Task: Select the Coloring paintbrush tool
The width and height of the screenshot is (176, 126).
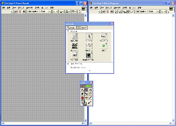Action: pos(90,103)
